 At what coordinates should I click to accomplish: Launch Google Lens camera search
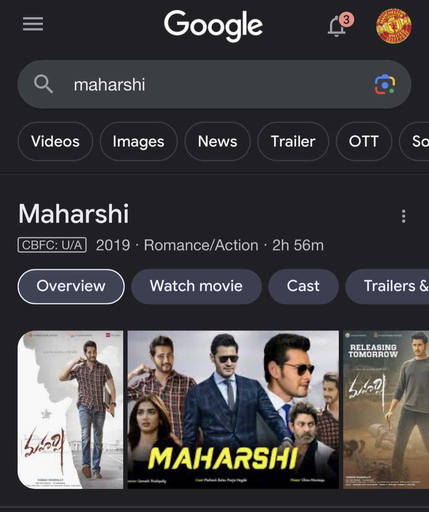385,84
